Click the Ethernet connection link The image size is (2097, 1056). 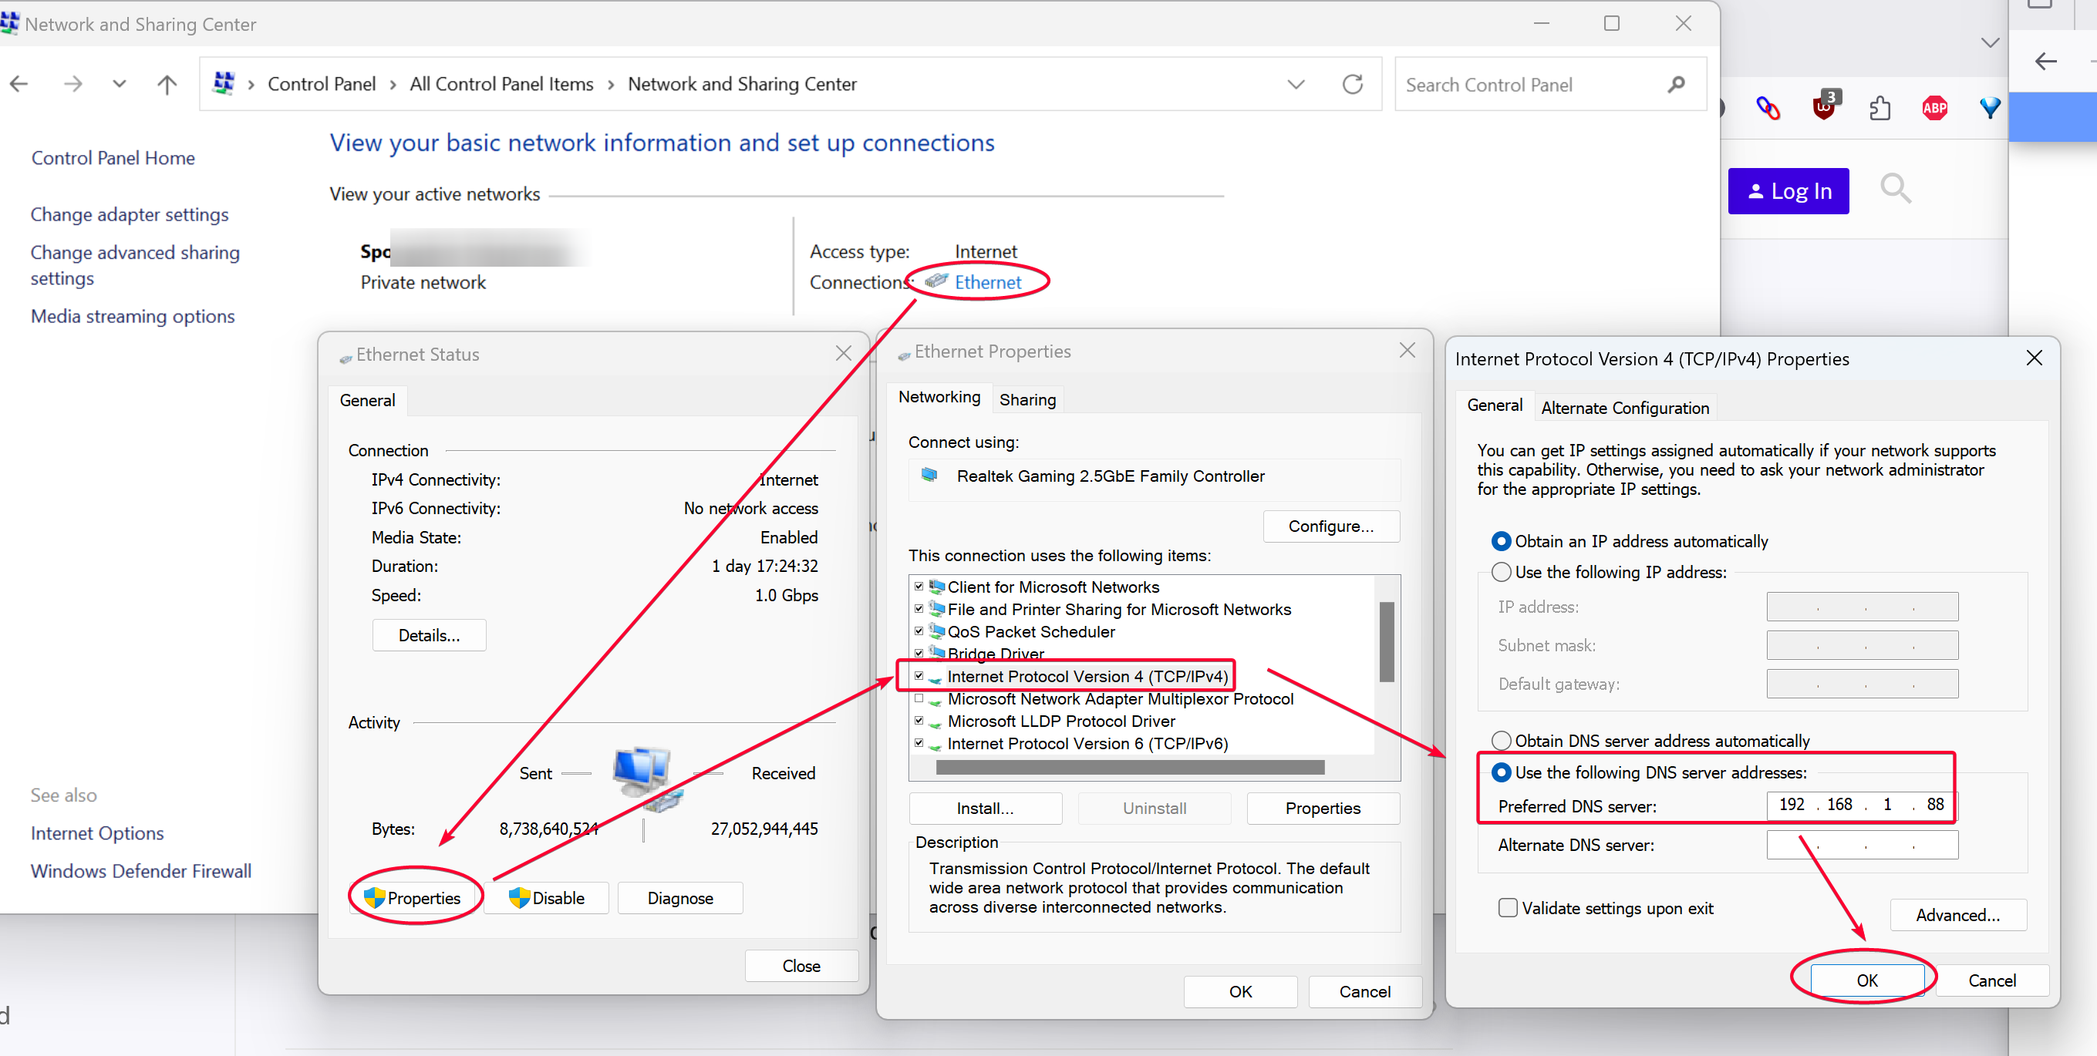(x=987, y=282)
